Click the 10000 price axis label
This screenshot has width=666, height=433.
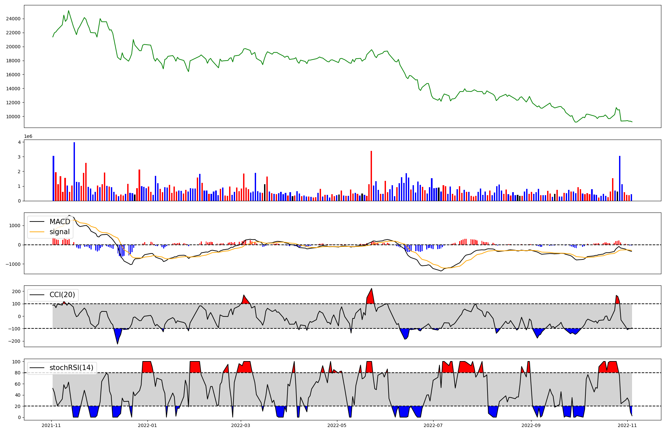pyautogui.click(x=13, y=117)
